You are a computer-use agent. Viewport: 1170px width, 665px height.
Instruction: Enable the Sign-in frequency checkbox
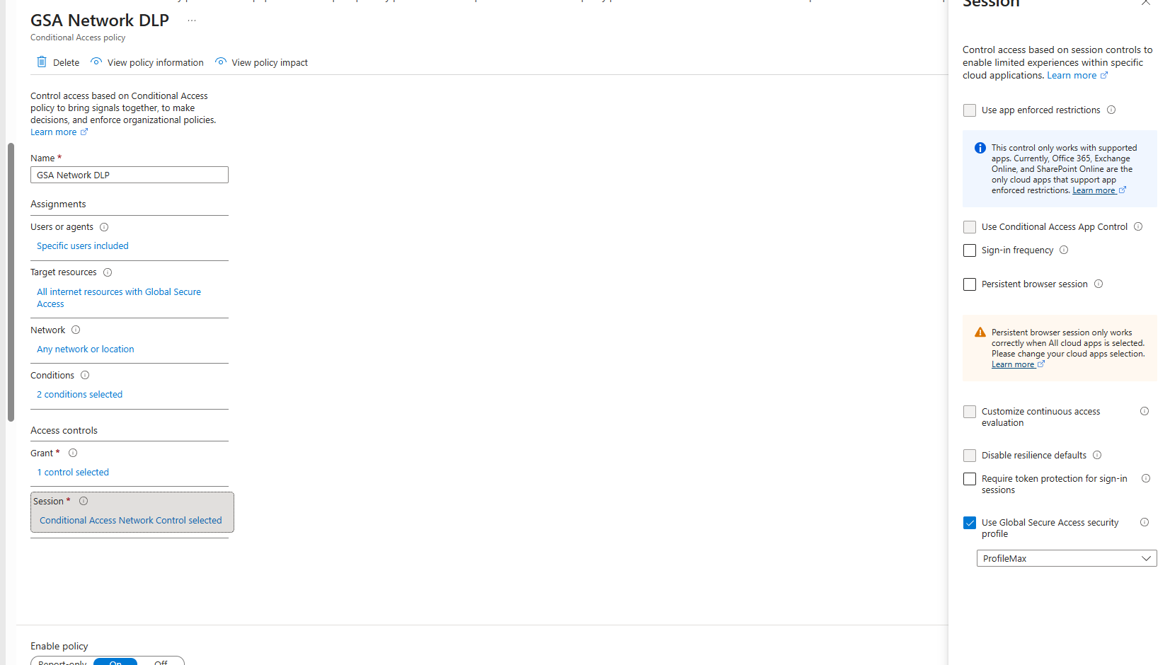point(970,250)
